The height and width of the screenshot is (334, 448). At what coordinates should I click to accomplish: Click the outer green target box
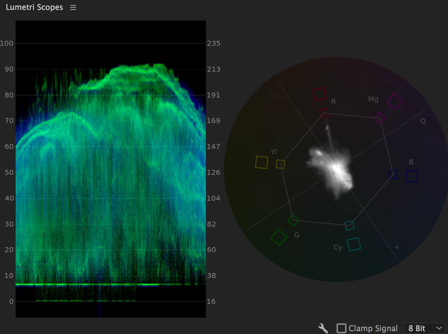pos(279,238)
